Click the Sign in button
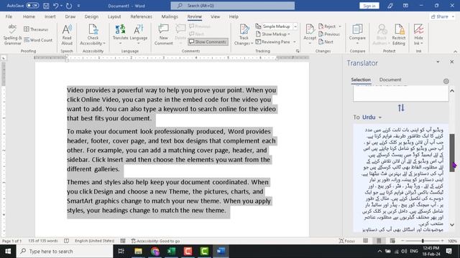The height and width of the screenshot is (258, 460). tap(369, 6)
